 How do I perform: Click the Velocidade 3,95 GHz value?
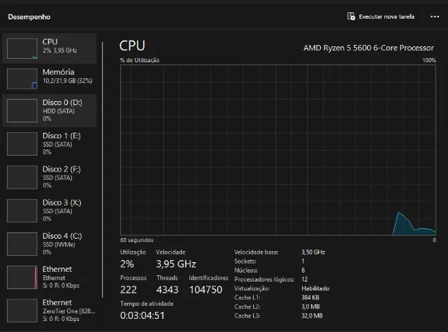pyautogui.click(x=176, y=264)
